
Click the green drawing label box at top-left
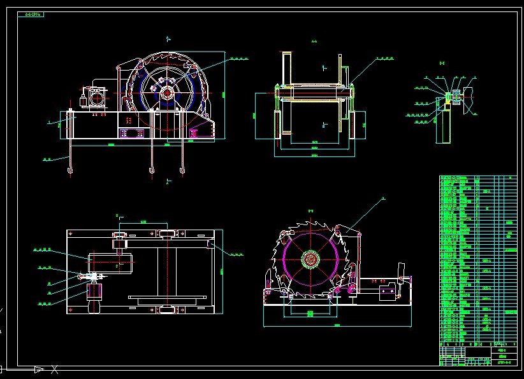point(30,15)
